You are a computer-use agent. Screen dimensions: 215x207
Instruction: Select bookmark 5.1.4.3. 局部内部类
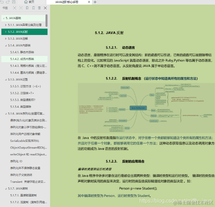28,66
